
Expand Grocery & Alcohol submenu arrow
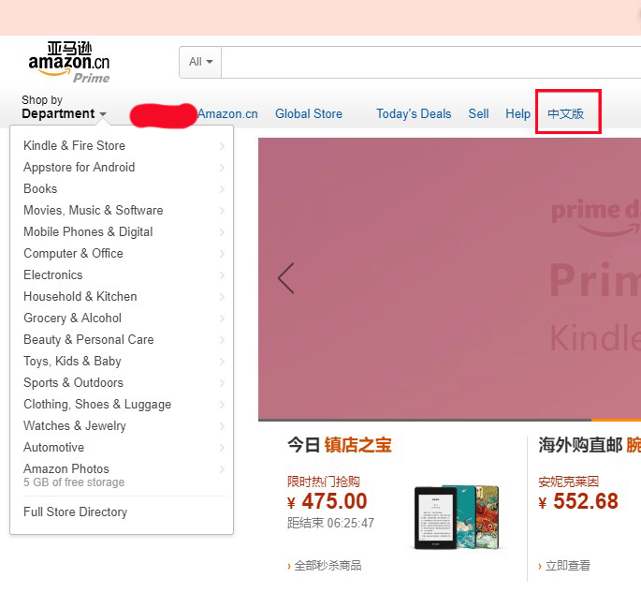(222, 318)
